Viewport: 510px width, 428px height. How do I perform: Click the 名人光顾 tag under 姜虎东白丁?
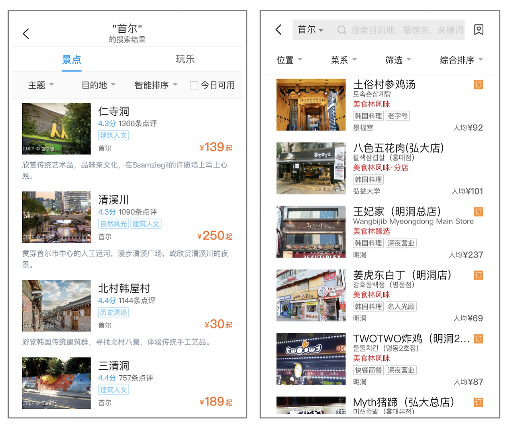point(401,307)
